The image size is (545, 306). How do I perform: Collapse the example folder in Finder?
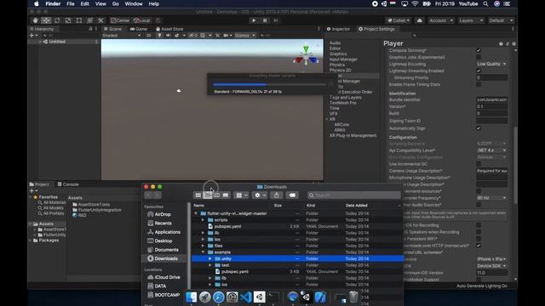coord(203,252)
